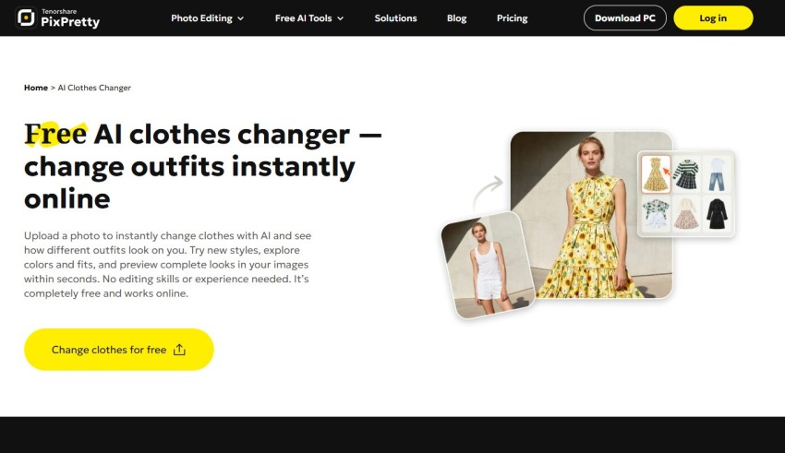Click the yellow Log in button
This screenshot has height=453, width=785.
713,18
